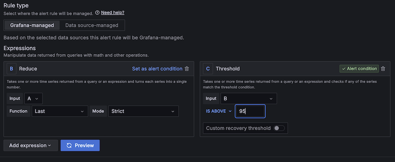Open the Need help? link
The width and height of the screenshot is (395, 162).
[x=113, y=13]
